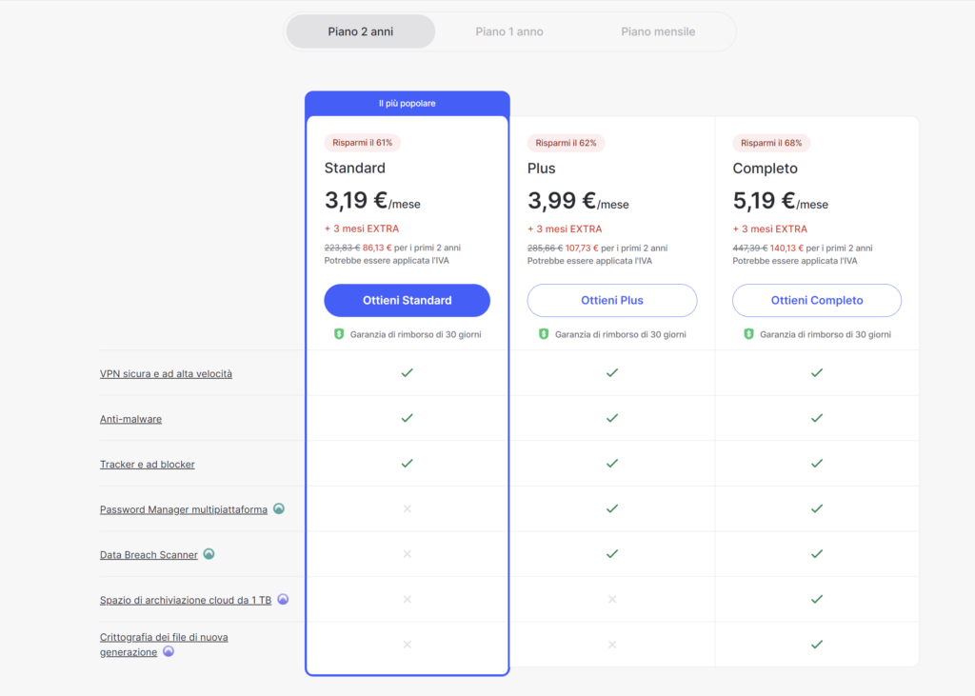Image resolution: width=975 pixels, height=696 pixels.
Task: Switch to the Piano mensile tab
Action: click(658, 31)
